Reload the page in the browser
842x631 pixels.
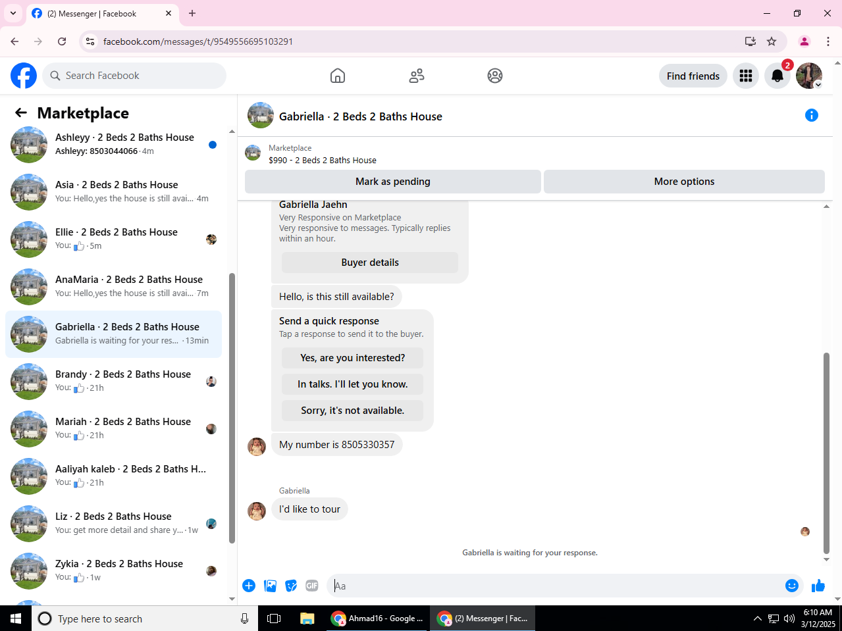tap(62, 41)
